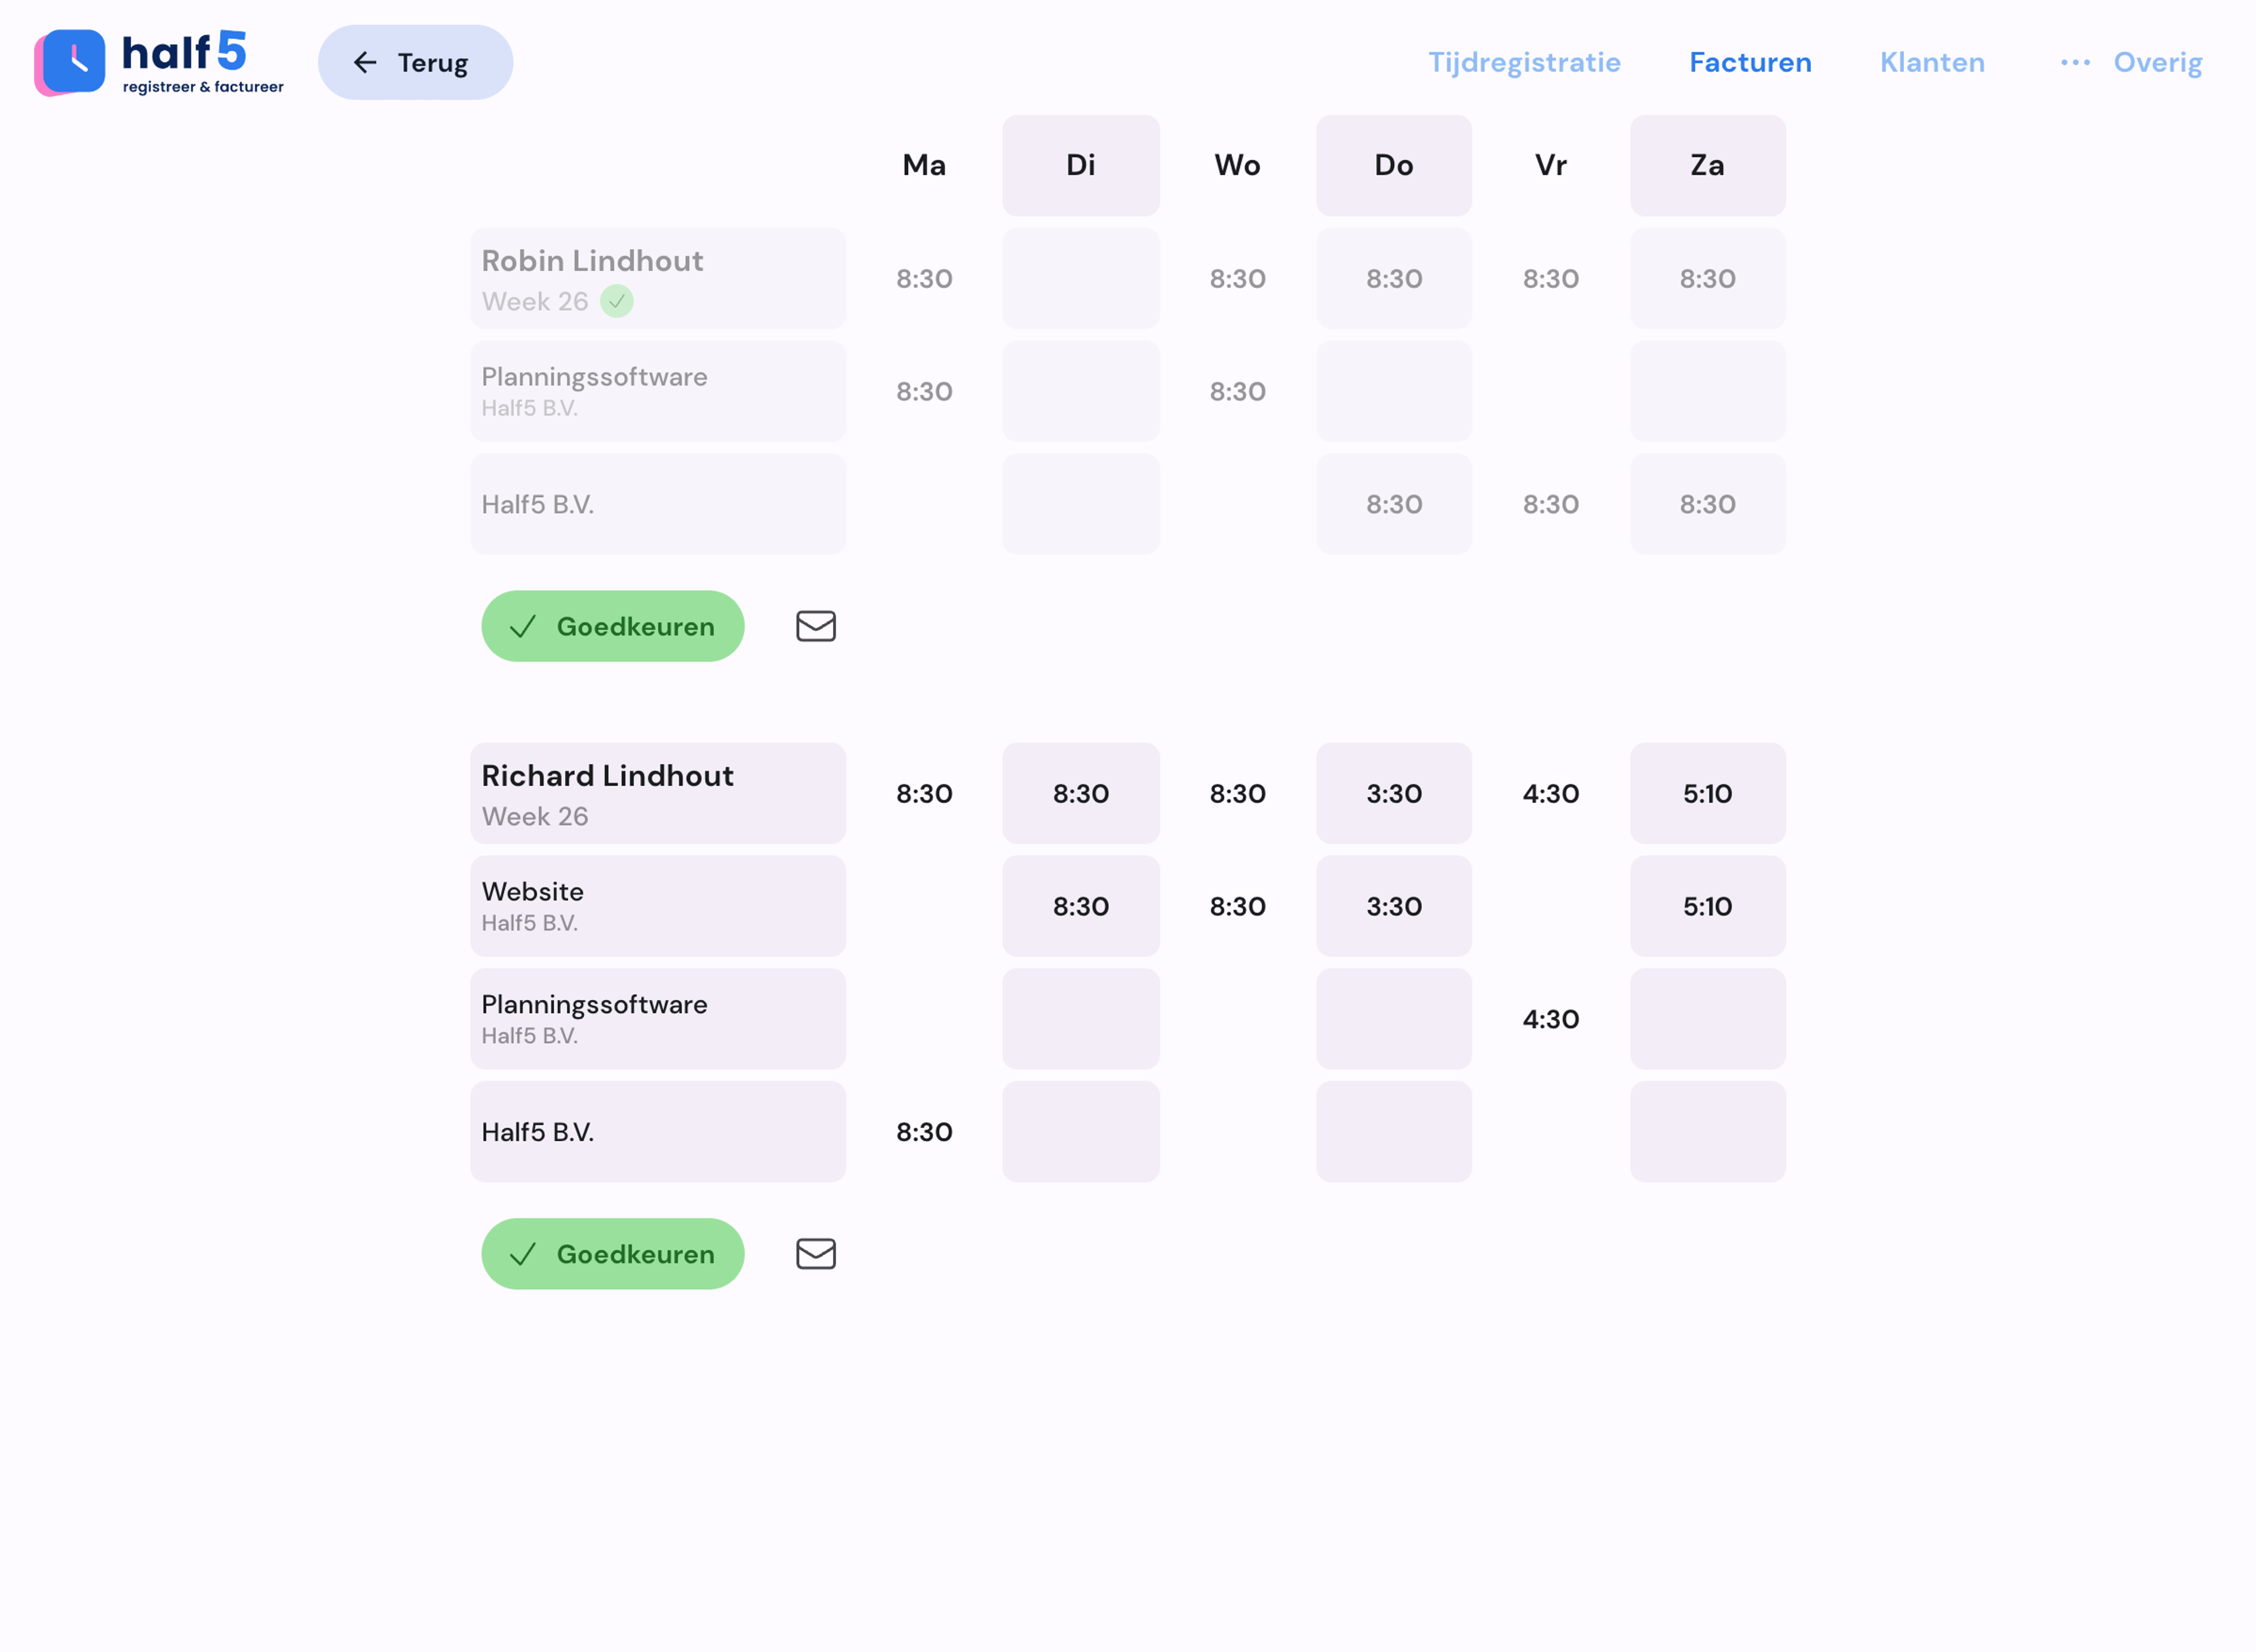Open the Tijdregistratie tab

pyautogui.click(x=1524, y=62)
